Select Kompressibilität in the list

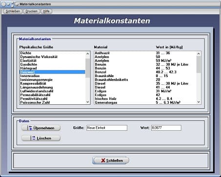pyautogui.click(x=52, y=83)
